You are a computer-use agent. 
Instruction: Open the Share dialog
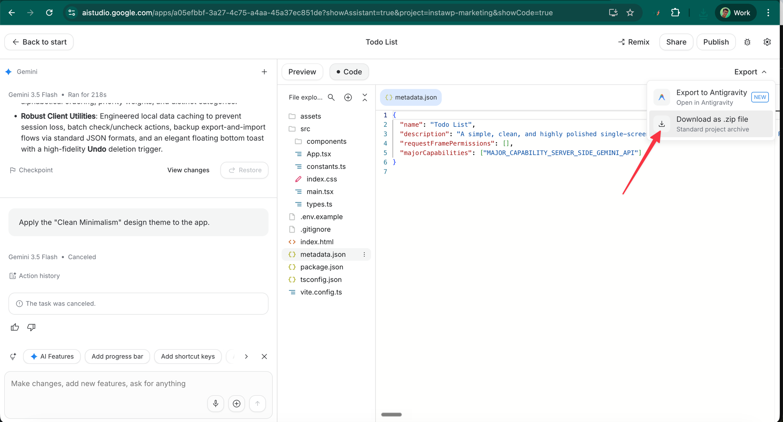[x=676, y=42]
